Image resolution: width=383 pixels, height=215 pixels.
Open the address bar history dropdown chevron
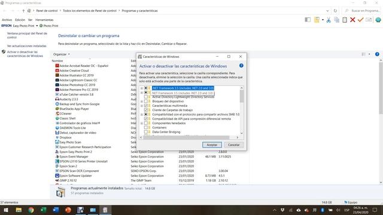(x=327, y=11)
